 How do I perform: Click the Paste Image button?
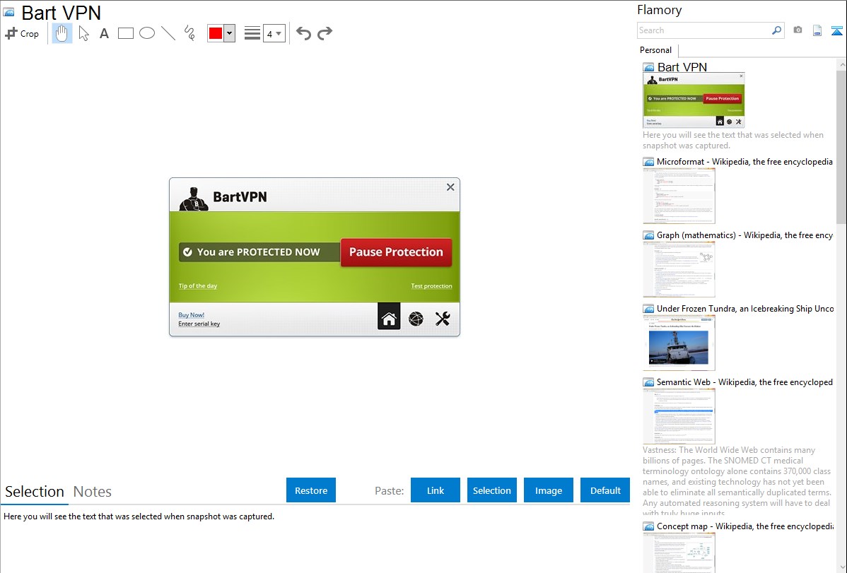[x=549, y=490]
